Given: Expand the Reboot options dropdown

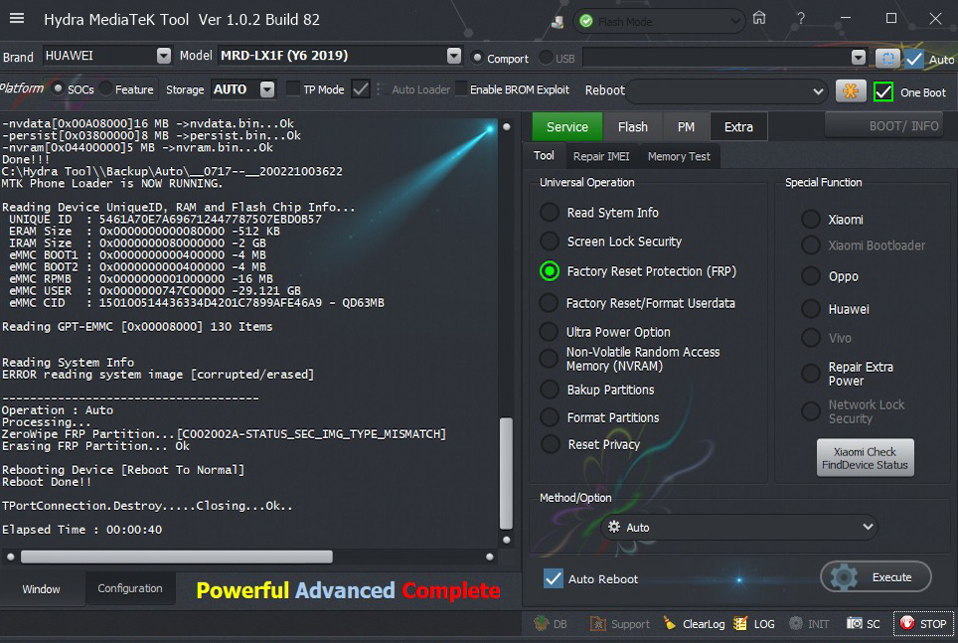Looking at the screenshot, I should pyautogui.click(x=818, y=91).
